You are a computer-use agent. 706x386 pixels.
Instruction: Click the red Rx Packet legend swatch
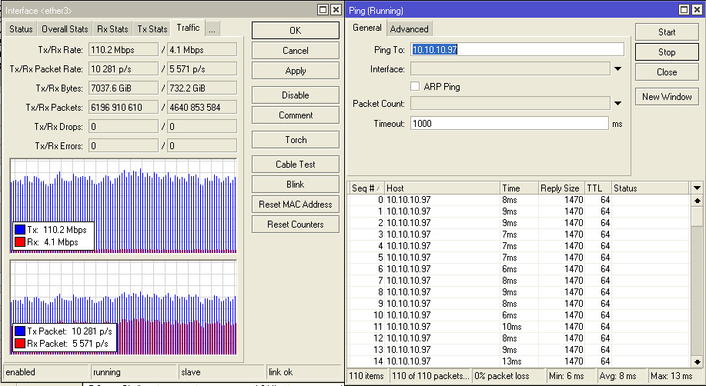[x=21, y=343]
